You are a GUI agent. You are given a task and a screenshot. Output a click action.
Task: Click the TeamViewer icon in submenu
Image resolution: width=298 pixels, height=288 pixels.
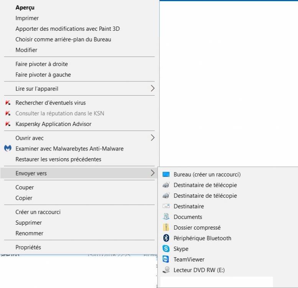pyautogui.click(x=166, y=259)
